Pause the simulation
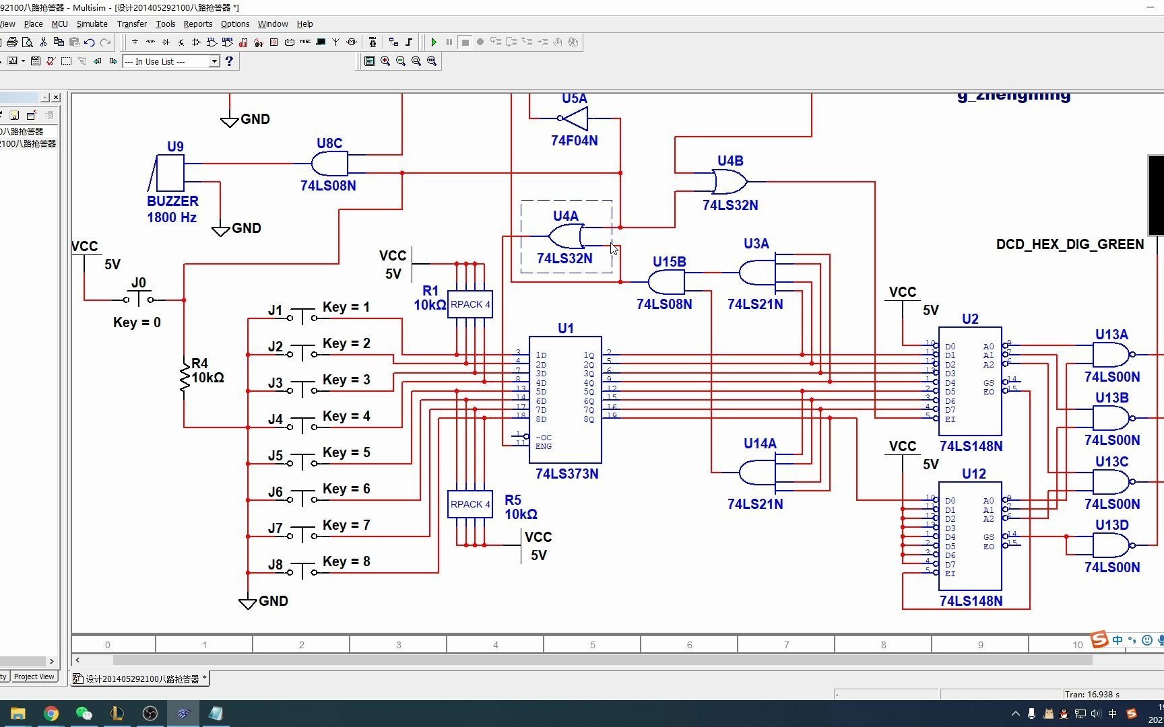The image size is (1164, 727). (x=449, y=42)
